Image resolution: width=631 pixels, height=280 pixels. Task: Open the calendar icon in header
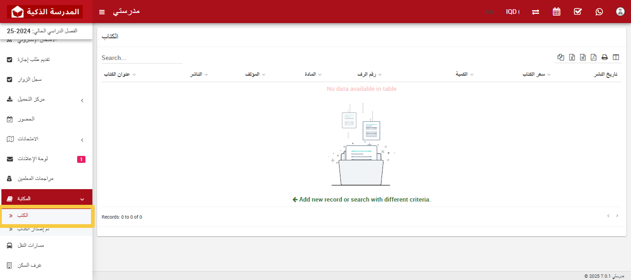[x=557, y=12]
